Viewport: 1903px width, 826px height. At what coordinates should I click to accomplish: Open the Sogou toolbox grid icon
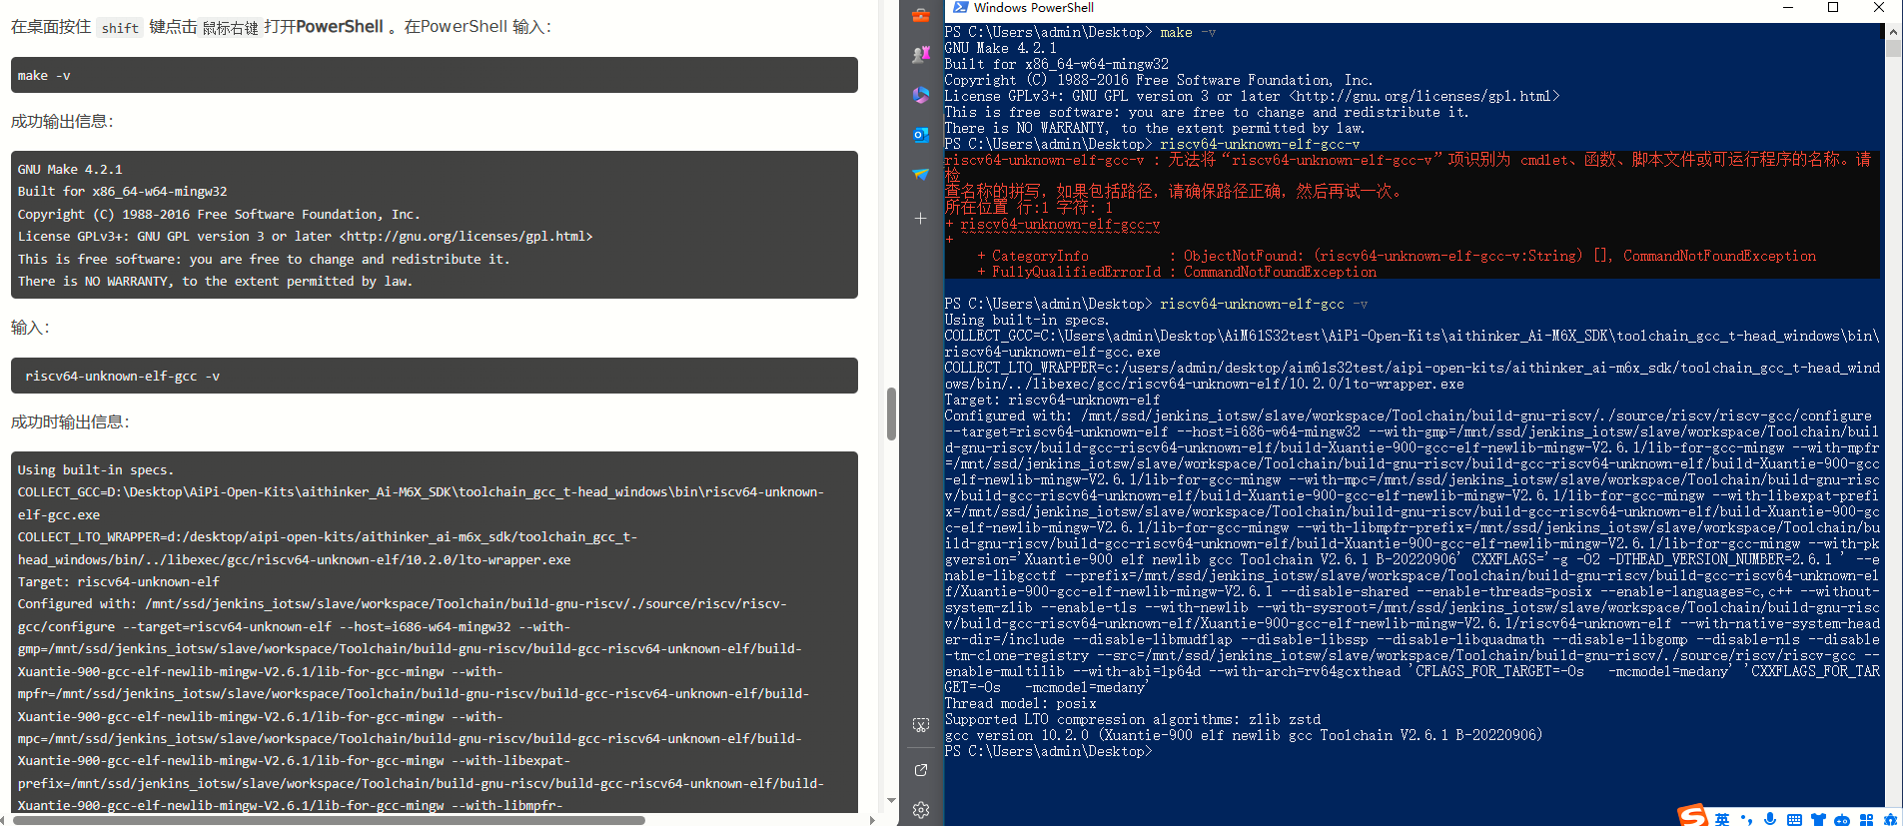pyautogui.click(x=1866, y=819)
